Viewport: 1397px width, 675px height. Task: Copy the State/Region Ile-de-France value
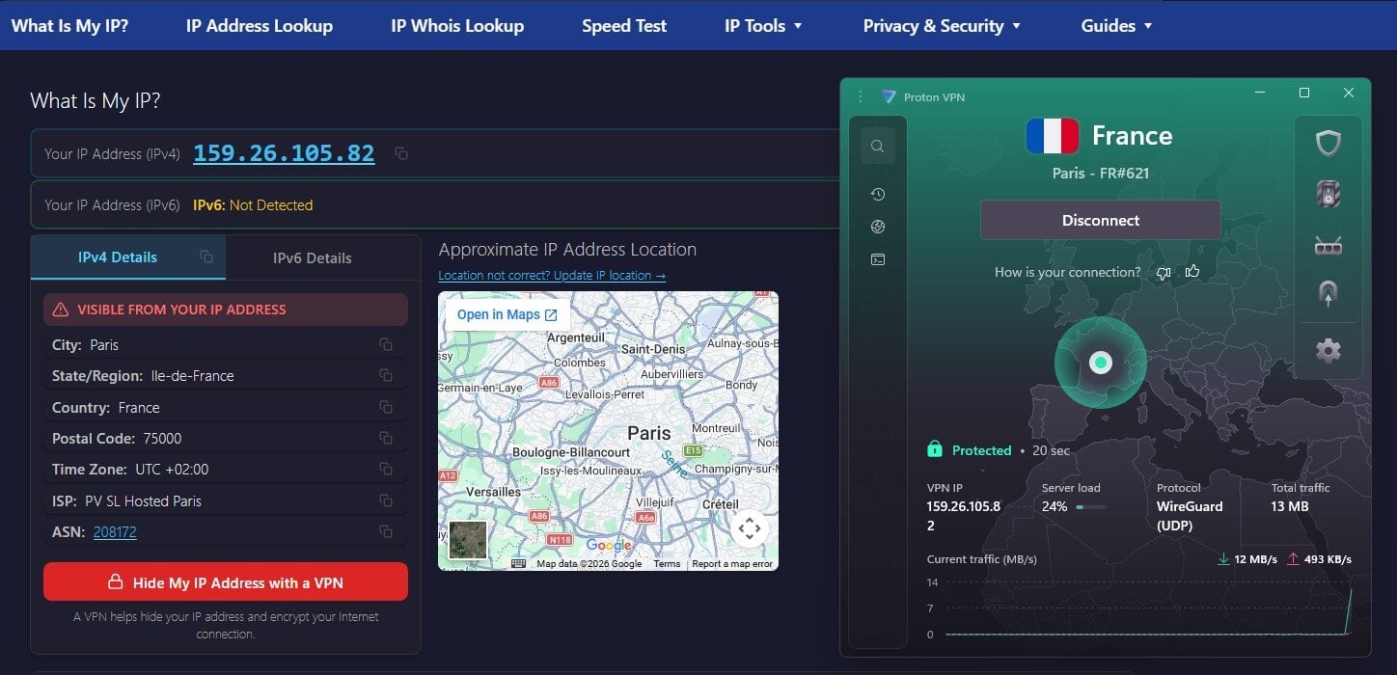[x=386, y=375]
